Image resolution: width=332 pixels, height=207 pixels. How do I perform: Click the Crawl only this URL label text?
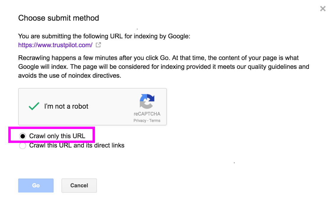[57, 136]
